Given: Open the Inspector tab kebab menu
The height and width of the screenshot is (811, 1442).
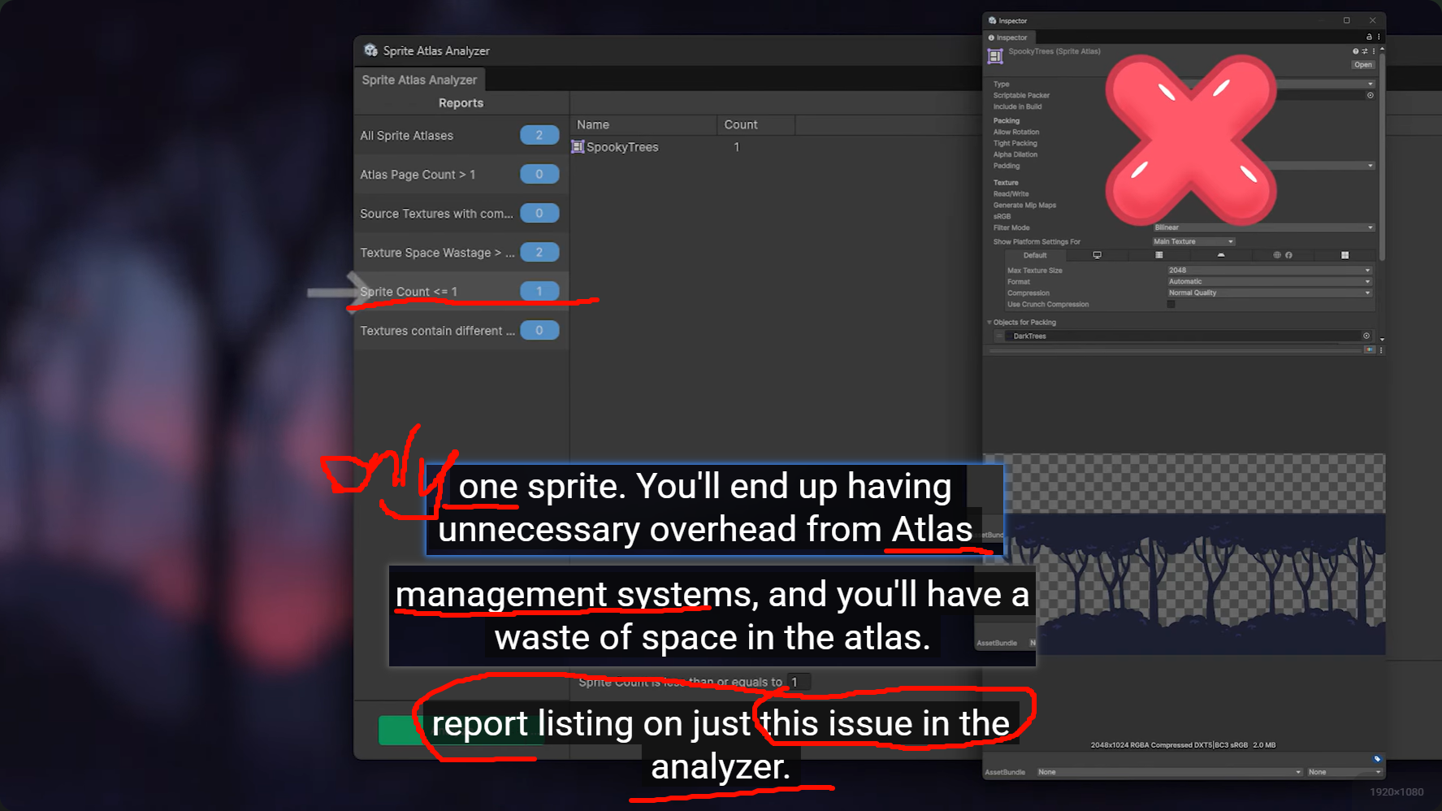Looking at the screenshot, I should 1379,37.
